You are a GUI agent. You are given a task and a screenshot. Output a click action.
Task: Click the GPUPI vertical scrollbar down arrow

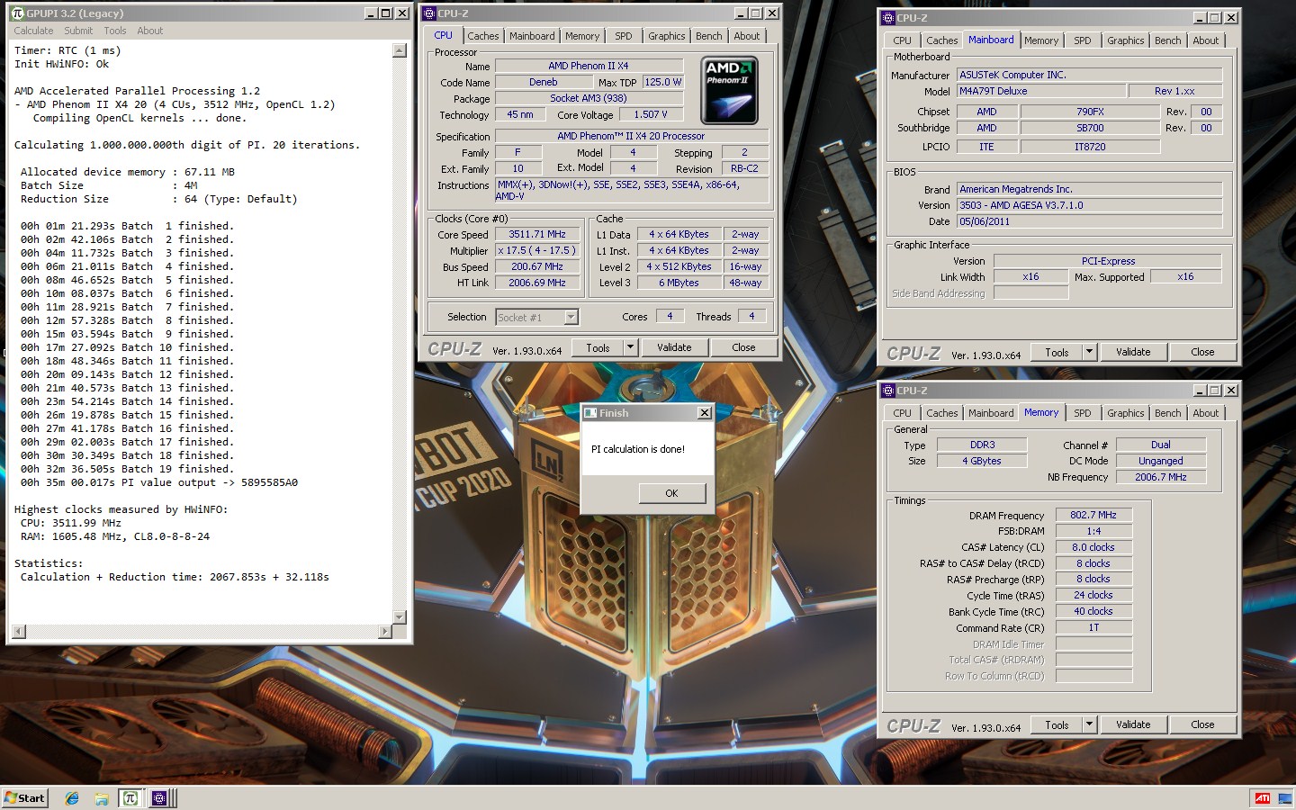click(400, 616)
